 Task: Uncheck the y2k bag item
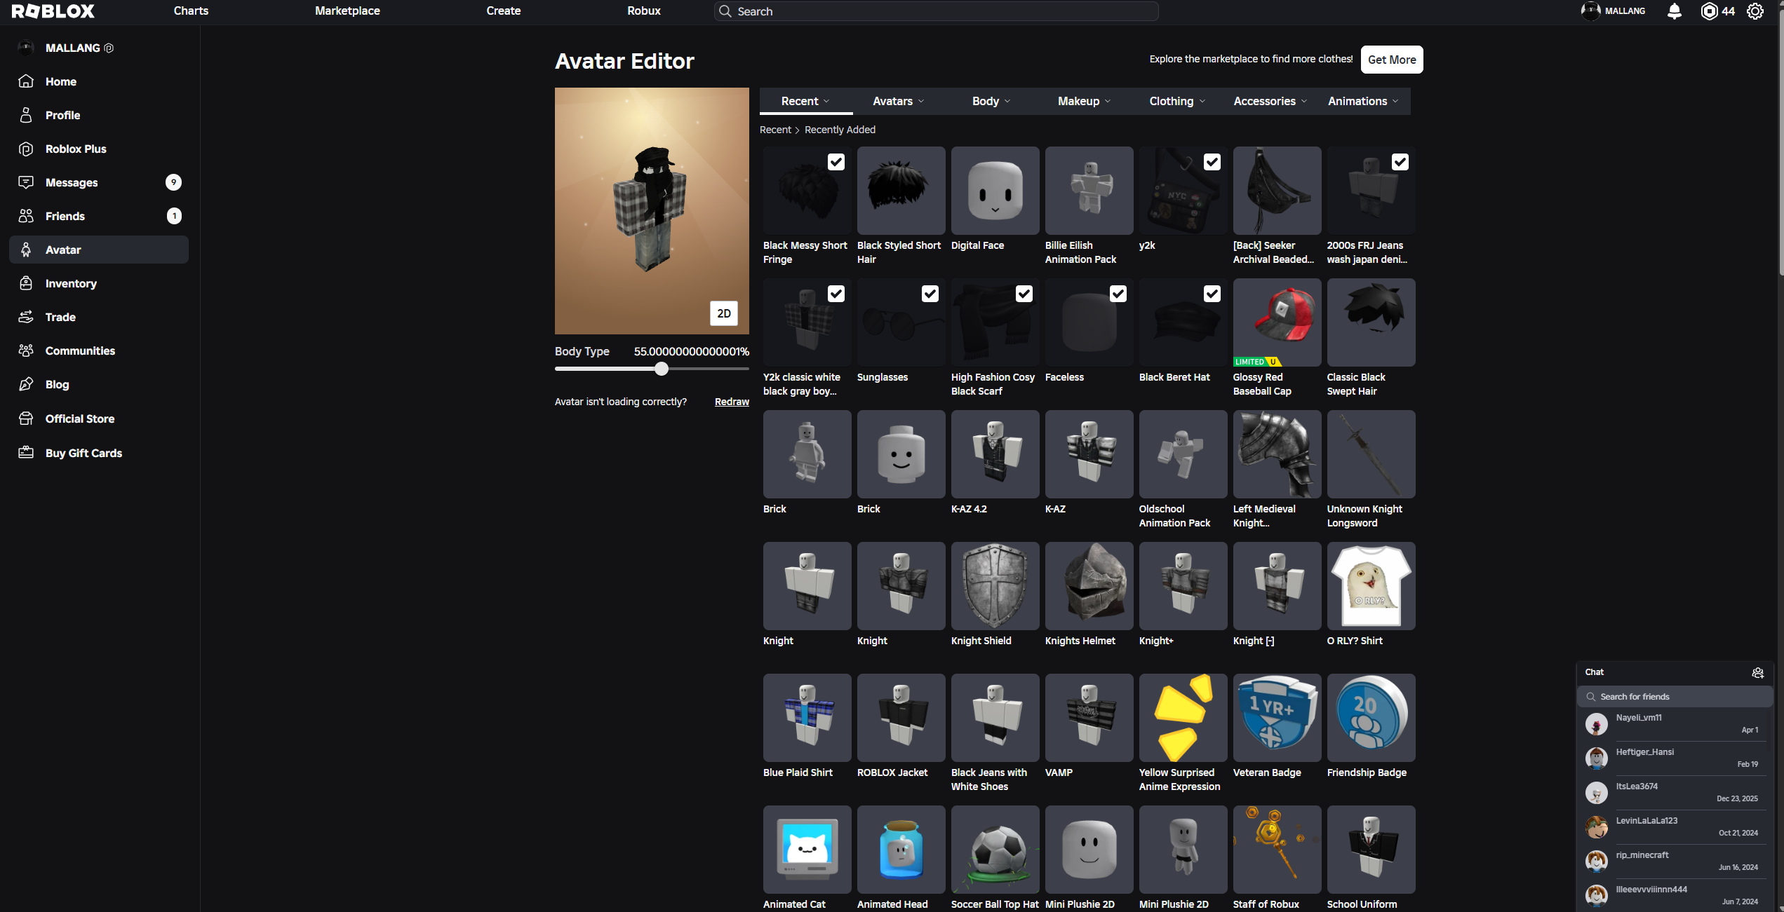coord(1212,162)
